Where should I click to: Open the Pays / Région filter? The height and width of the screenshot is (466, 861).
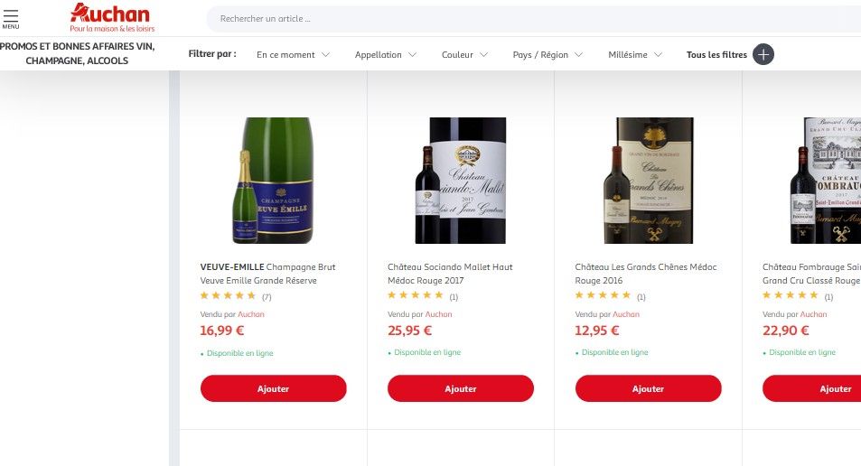547,54
